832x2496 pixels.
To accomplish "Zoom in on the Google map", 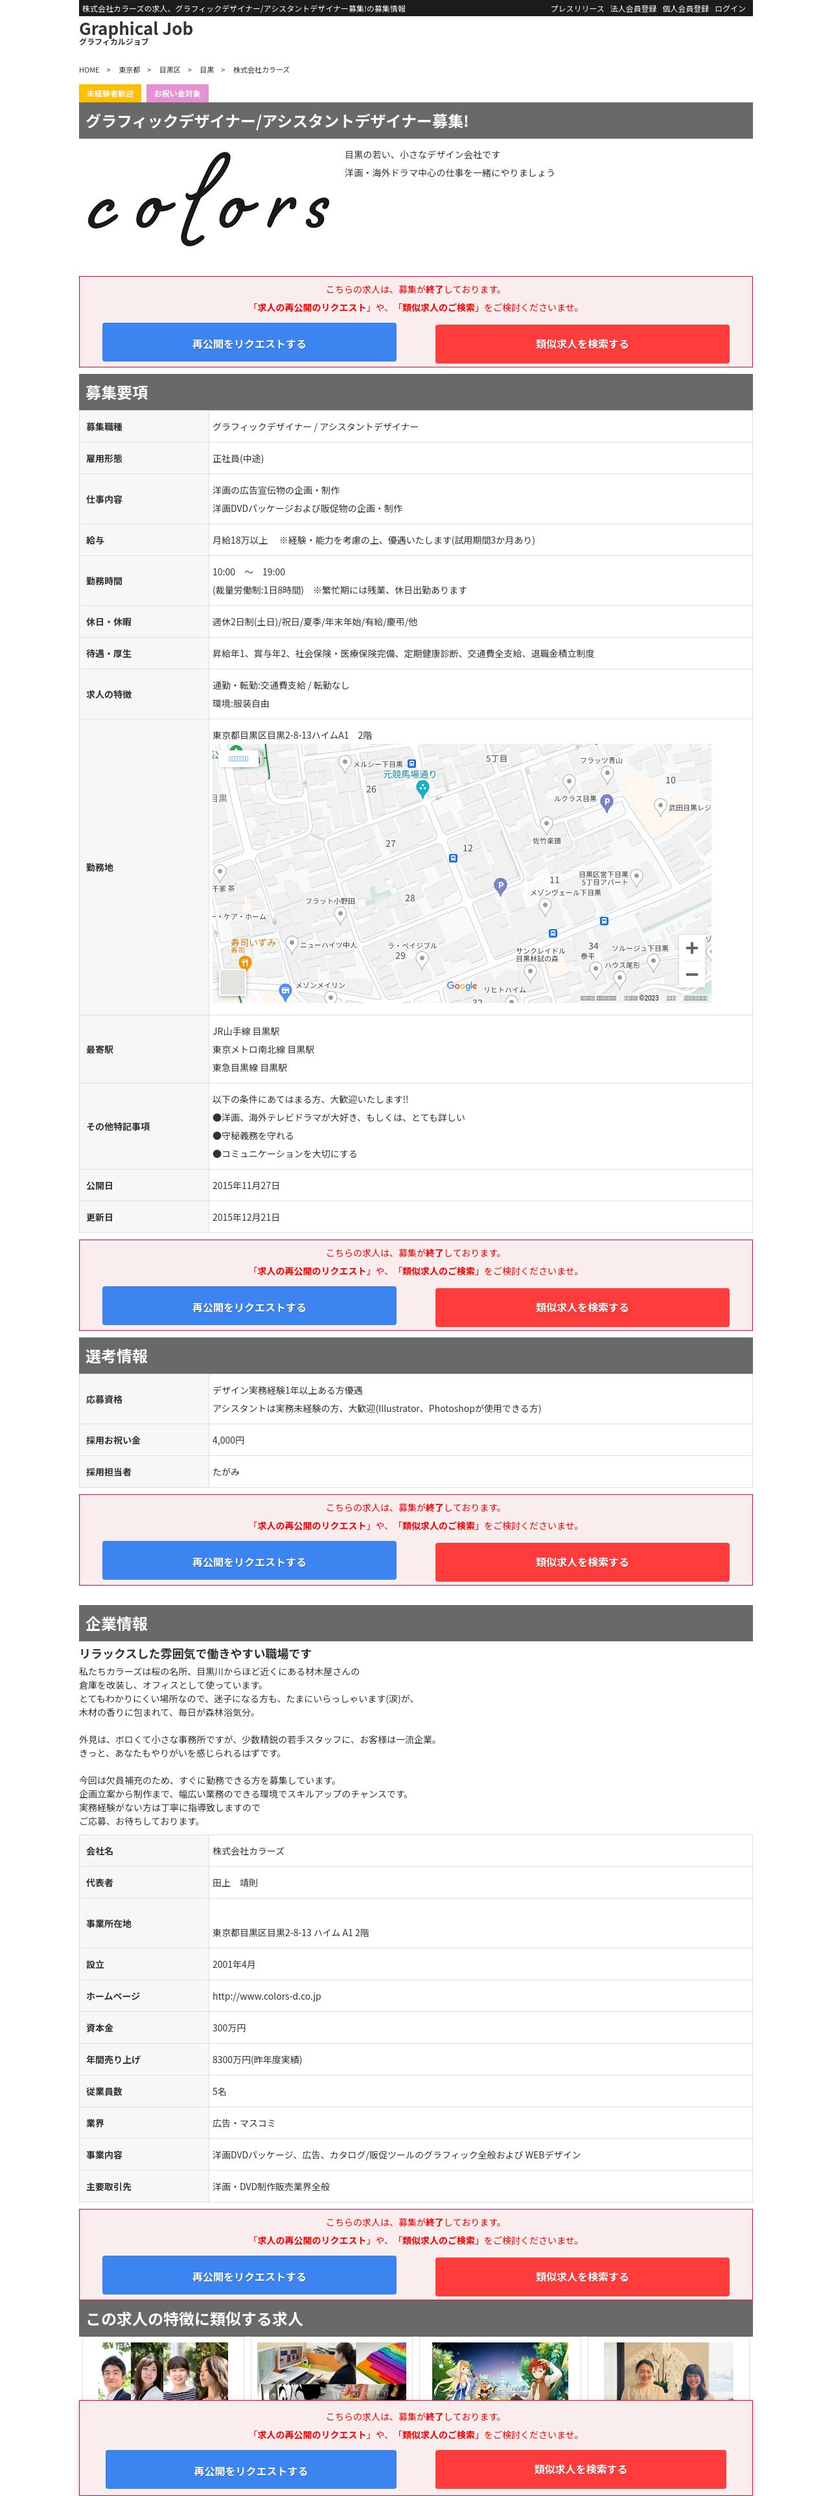I will tap(691, 949).
